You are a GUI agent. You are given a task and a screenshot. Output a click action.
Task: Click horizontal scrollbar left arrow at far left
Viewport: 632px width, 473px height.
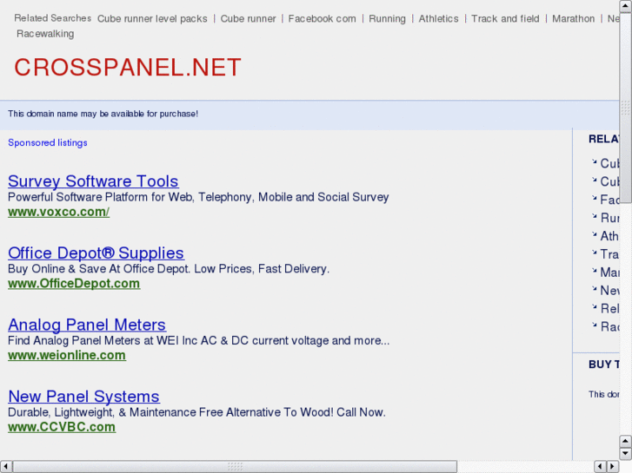point(5,467)
